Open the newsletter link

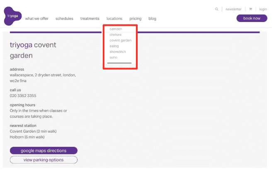[x=233, y=9]
